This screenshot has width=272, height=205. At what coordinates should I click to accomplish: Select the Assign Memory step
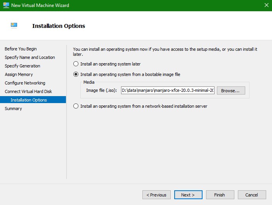point(19,74)
